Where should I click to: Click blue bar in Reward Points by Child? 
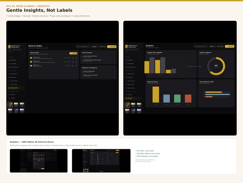217,94
